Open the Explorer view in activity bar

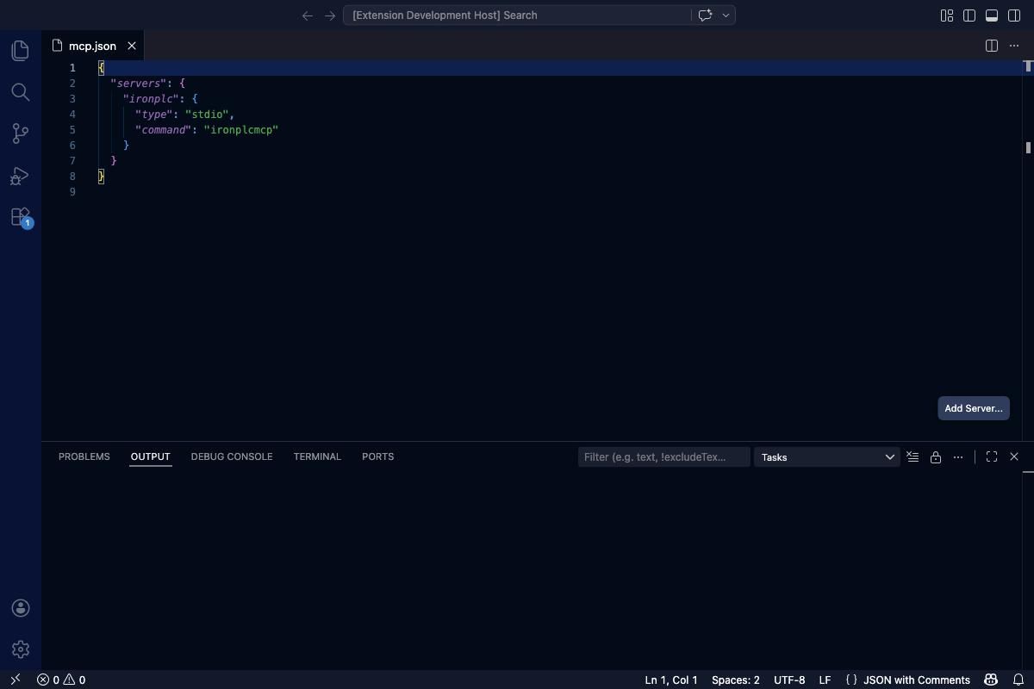(21, 51)
